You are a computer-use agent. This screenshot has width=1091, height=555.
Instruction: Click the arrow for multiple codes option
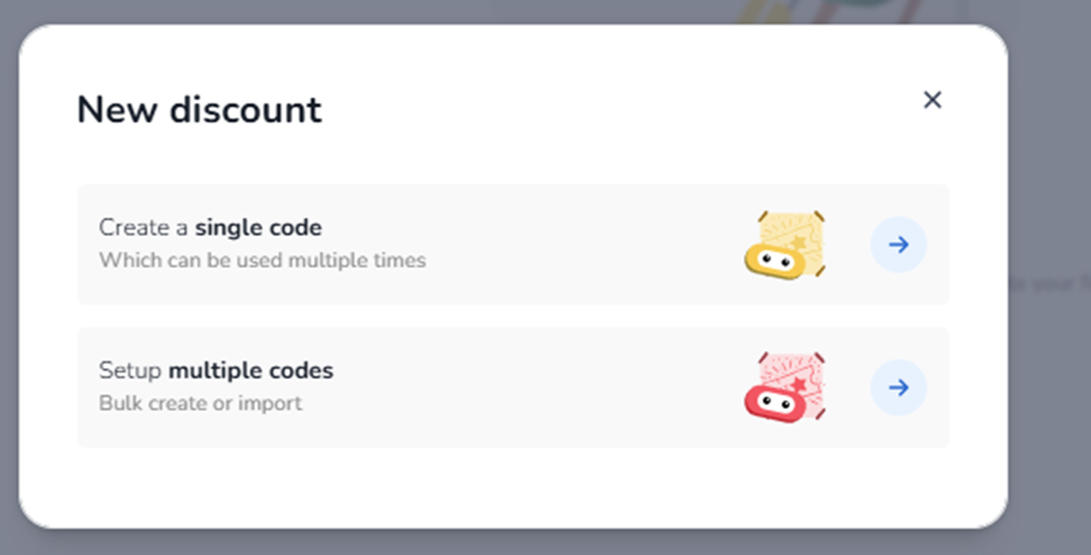click(x=898, y=387)
